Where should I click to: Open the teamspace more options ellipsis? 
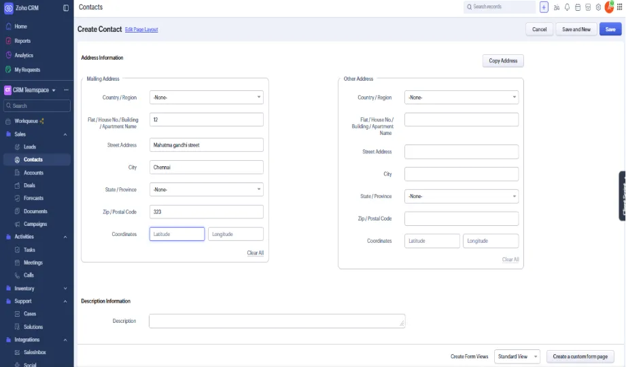[67, 90]
